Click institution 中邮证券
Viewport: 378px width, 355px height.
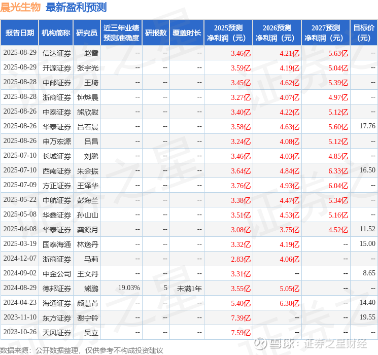(x=57, y=83)
